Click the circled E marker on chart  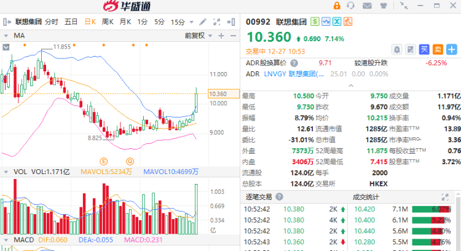pos(103,161)
